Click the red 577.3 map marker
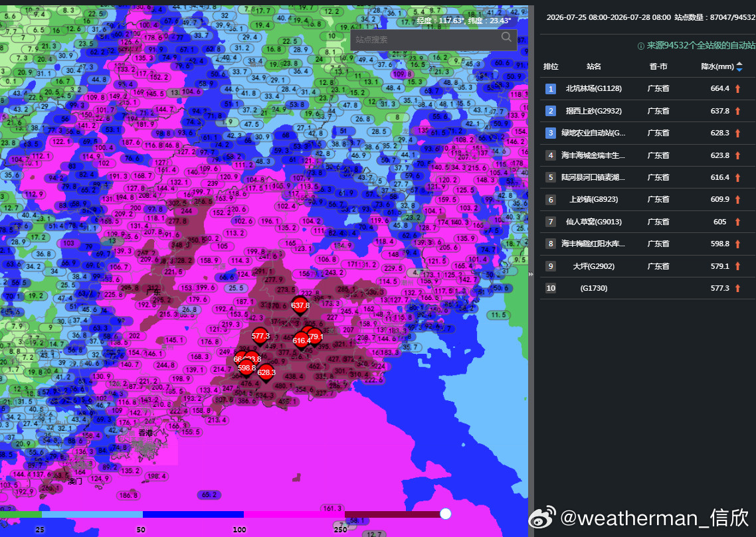756x537 pixels. 260,337
